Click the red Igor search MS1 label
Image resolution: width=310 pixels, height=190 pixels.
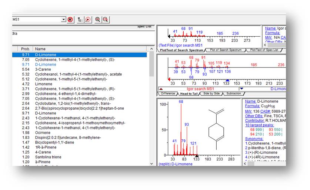(x=200, y=89)
